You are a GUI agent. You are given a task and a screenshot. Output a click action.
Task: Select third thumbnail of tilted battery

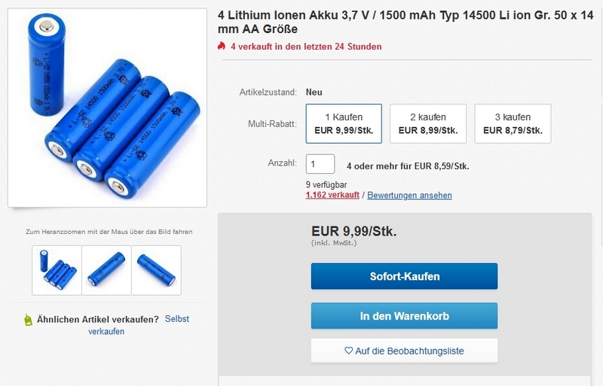pos(156,270)
